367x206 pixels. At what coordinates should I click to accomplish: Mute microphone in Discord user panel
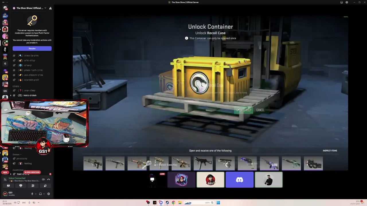coord(32,194)
